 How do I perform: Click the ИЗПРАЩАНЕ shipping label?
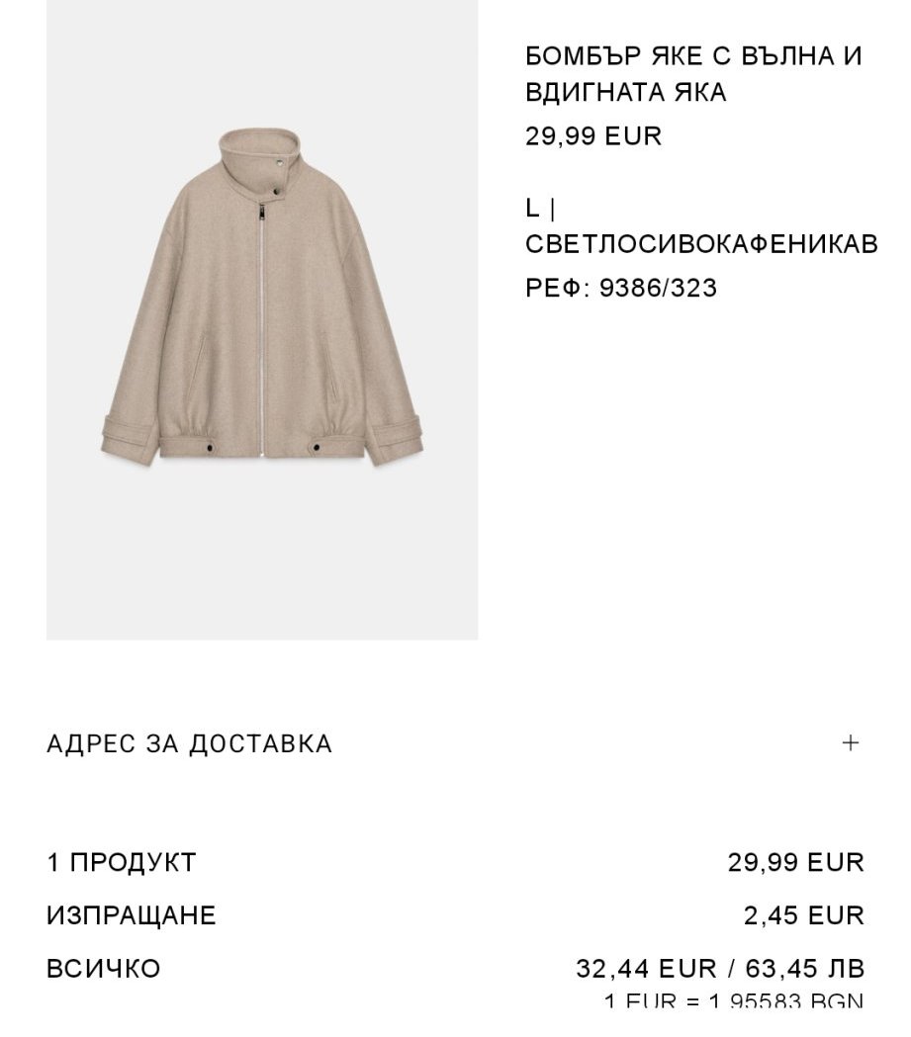[131, 915]
